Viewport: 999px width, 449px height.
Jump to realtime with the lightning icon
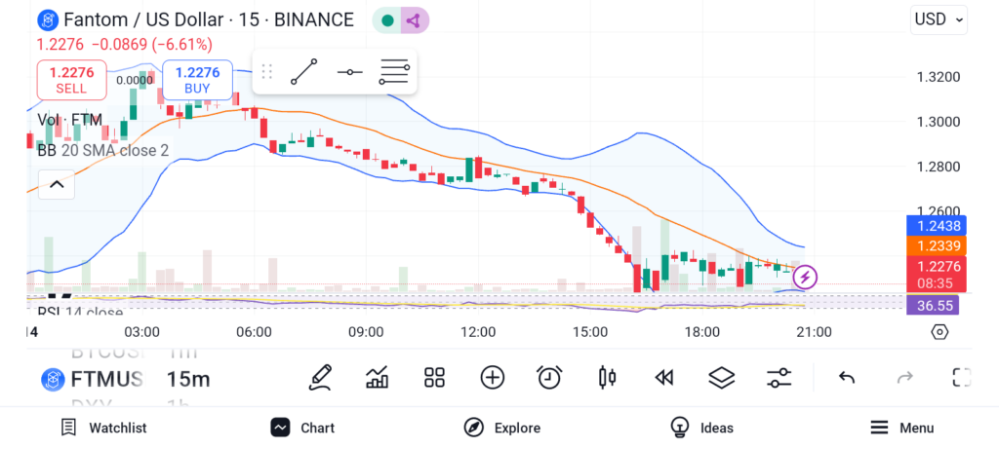pos(805,278)
